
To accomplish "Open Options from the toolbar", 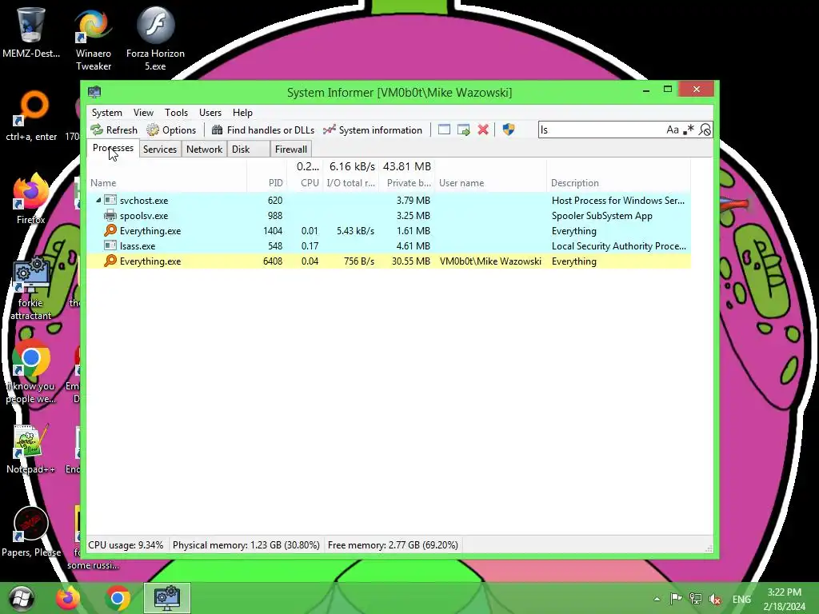I will [x=171, y=130].
